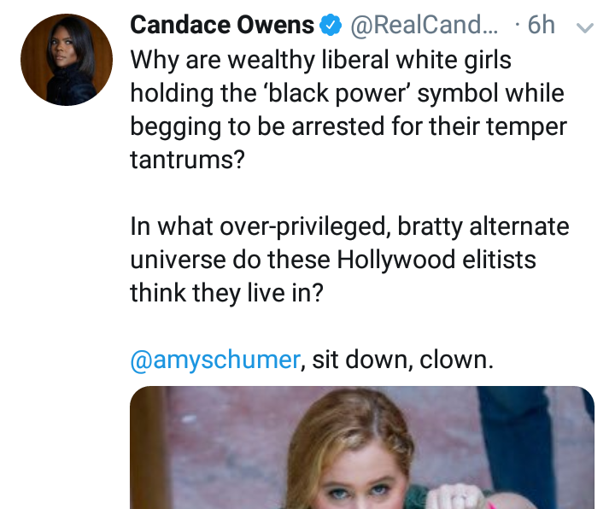Open the Candace Owens display name
The height and width of the screenshot is (509, 615).
(222, 25)
